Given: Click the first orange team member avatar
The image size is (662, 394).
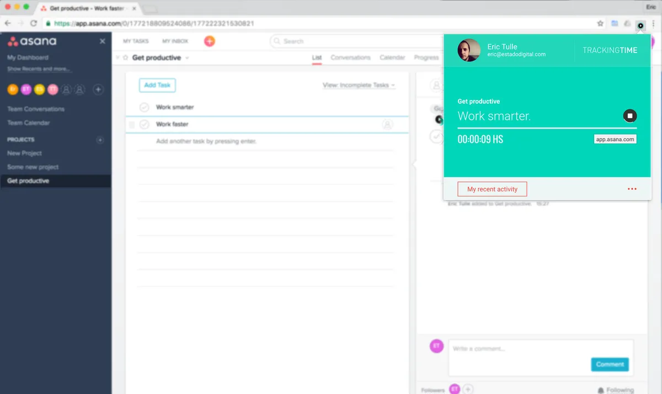Looking at the screenshot, I should (x=12, y=89).
